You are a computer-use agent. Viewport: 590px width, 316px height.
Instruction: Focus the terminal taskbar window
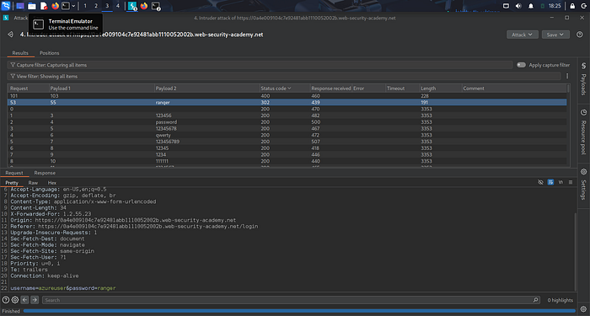click(x=156, y=6)
